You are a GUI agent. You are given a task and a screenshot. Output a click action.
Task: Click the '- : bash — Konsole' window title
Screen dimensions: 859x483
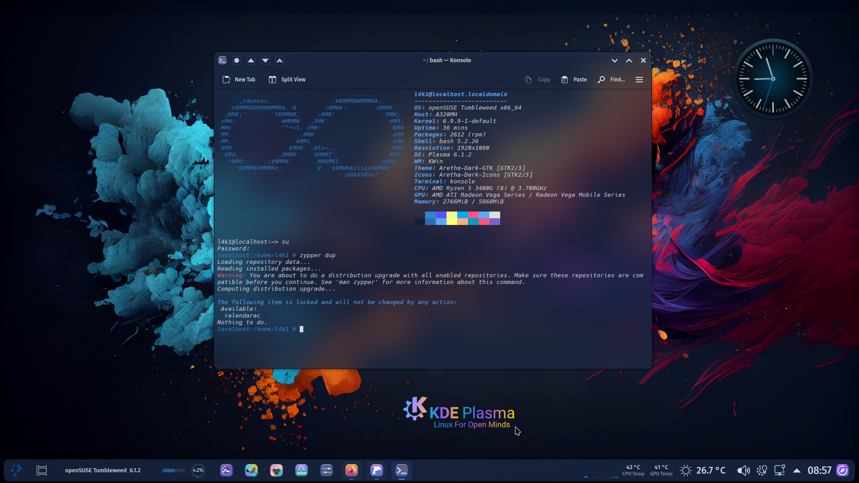447,60
